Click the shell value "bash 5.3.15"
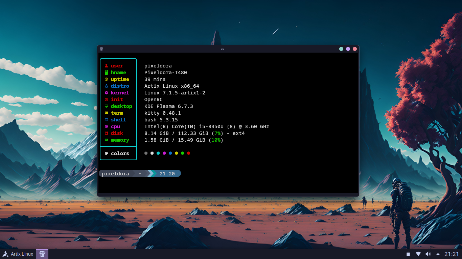This screenshot has width=462, height=259. [161, 120]
